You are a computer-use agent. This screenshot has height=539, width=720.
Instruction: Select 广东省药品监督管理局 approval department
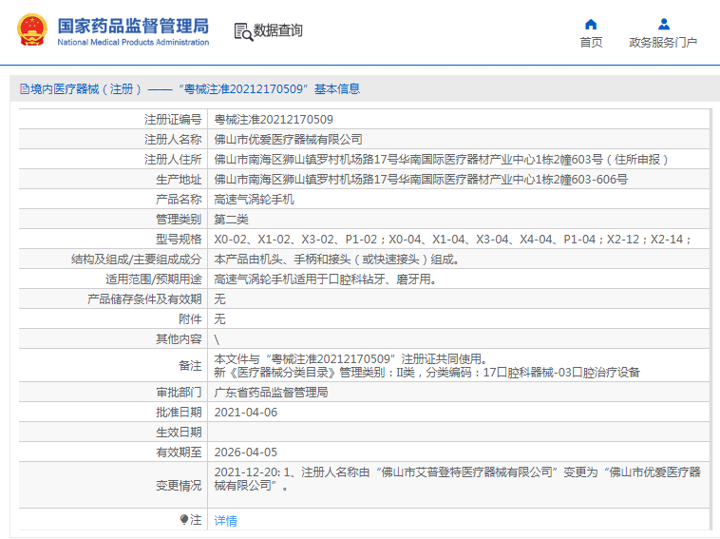point(271,392)
